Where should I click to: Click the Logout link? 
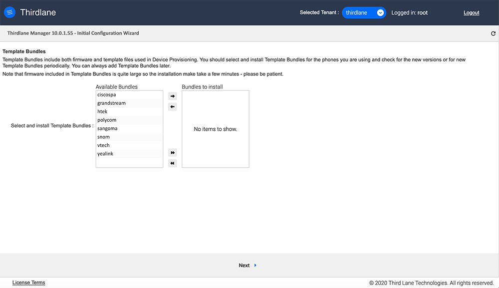[x=472, y=13]
